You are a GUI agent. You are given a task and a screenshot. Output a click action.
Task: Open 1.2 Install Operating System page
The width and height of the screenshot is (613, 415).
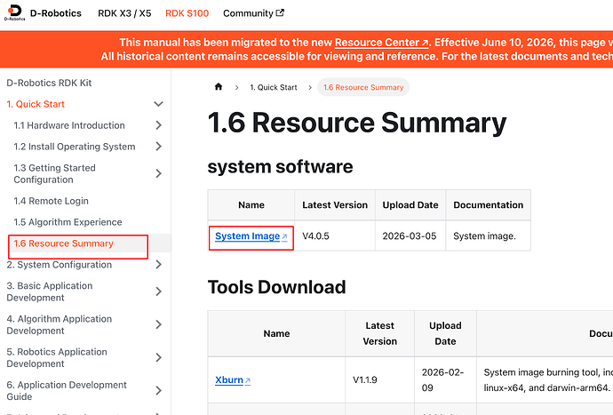pyautogui.click(x=75, y=147)
